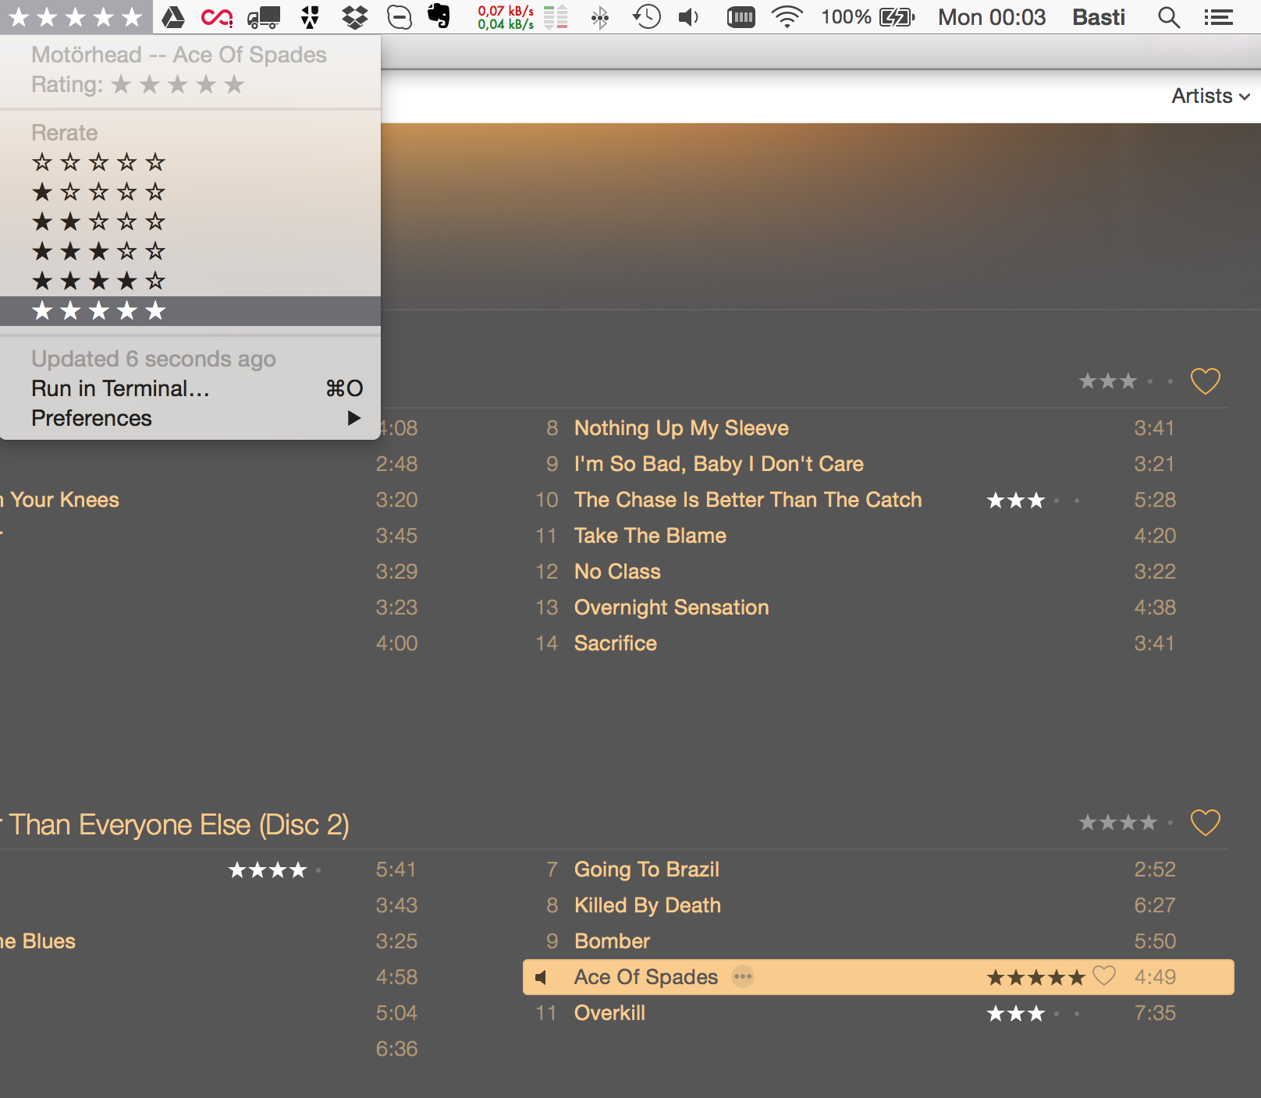Click the Wi-Fi status icon
The width and height of the screenshot is (1261, 1098).
pyautogui.click(x=787, y=16)
